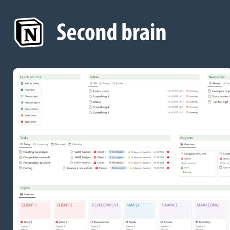
Task: Open the CLIENT 1 topic card cover
Action: (35, 210)
